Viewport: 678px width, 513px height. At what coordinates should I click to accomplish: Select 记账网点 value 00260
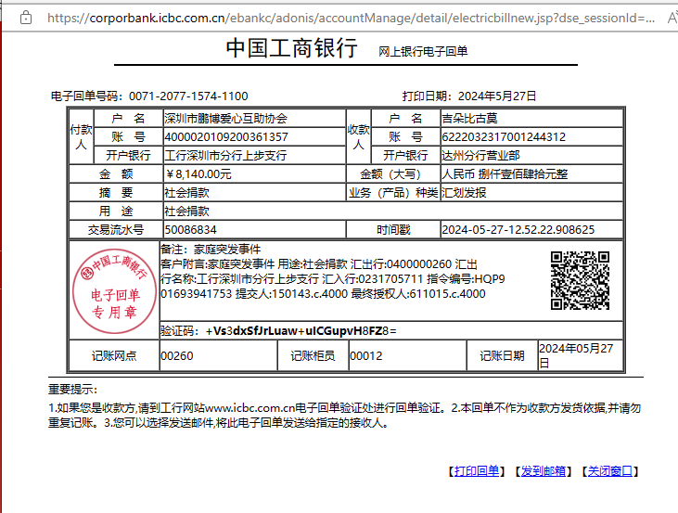(177, 356)
